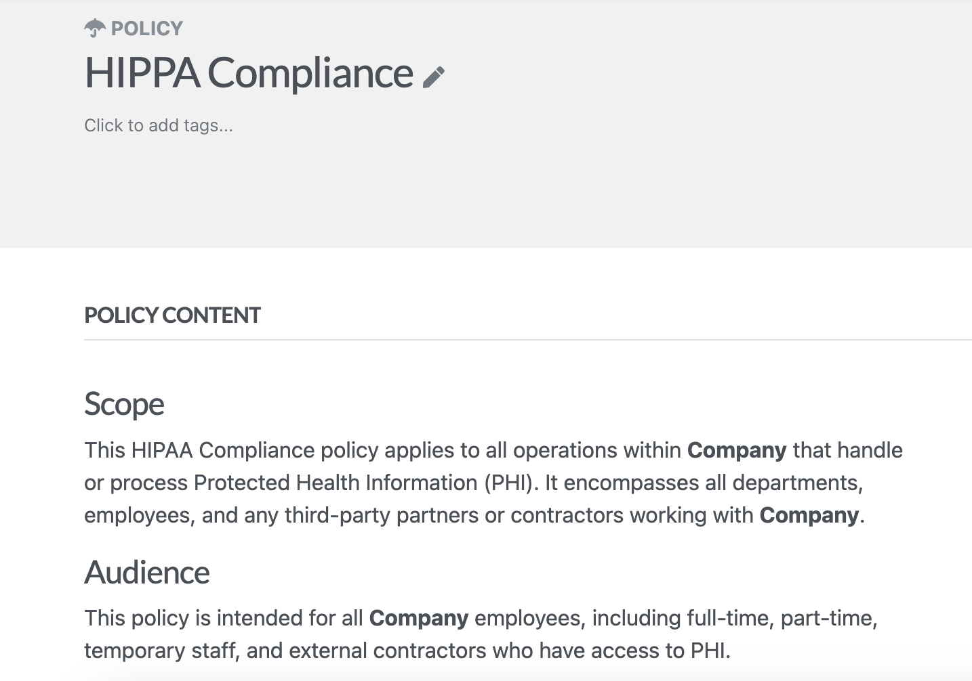This screenshot has height=681, width=972.
Task: Click bold Company ending the Scope paragraph
Action: click(809, 515)
